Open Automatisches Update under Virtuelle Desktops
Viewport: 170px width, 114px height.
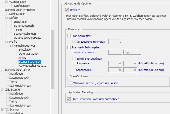click(x=32, y=66)
